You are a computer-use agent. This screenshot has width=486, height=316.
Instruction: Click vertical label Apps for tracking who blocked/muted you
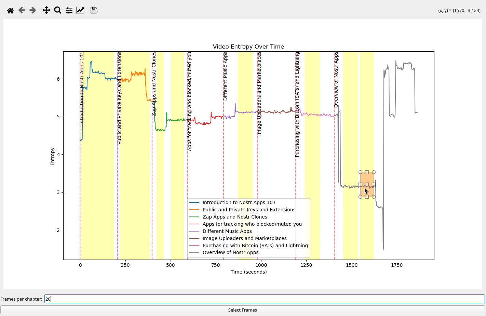point(189,101)
